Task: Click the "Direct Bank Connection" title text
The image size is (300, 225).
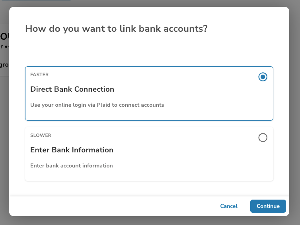Action: (72, 89)
